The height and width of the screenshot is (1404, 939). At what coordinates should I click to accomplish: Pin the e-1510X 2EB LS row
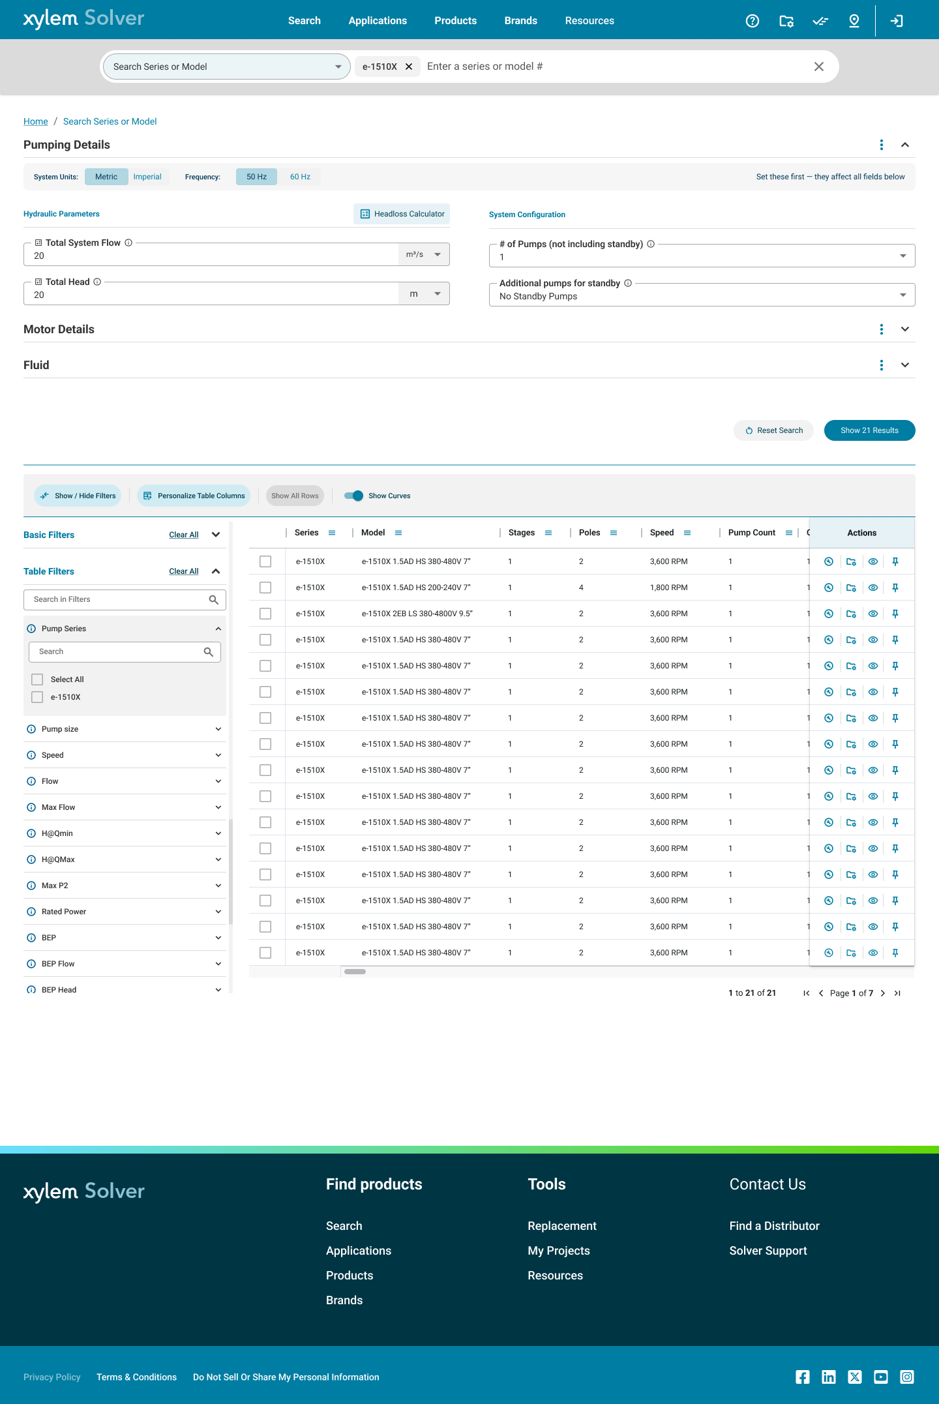(x=895, y=614)
